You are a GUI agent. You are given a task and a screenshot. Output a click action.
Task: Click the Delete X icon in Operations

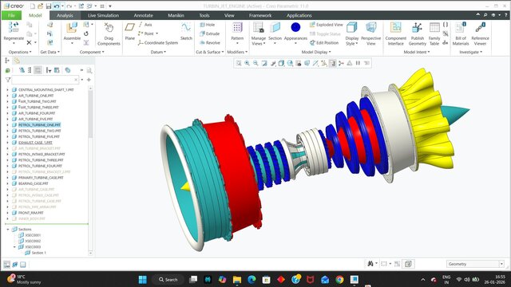coord(29,42)
